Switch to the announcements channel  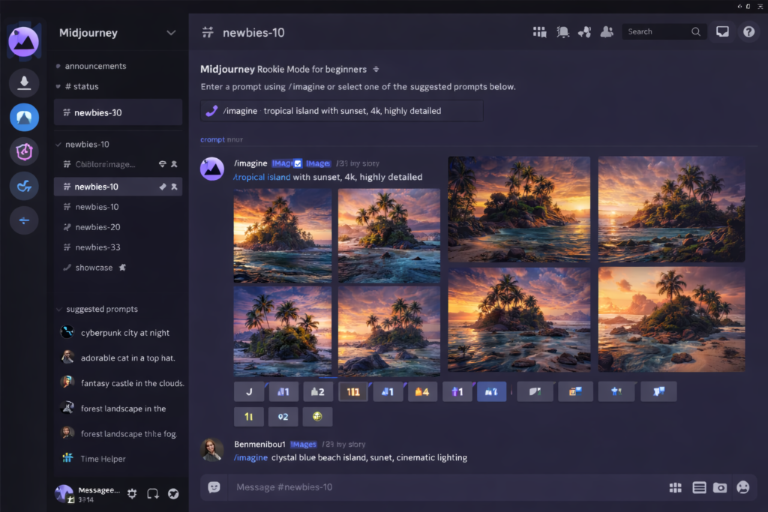[96, 65]
